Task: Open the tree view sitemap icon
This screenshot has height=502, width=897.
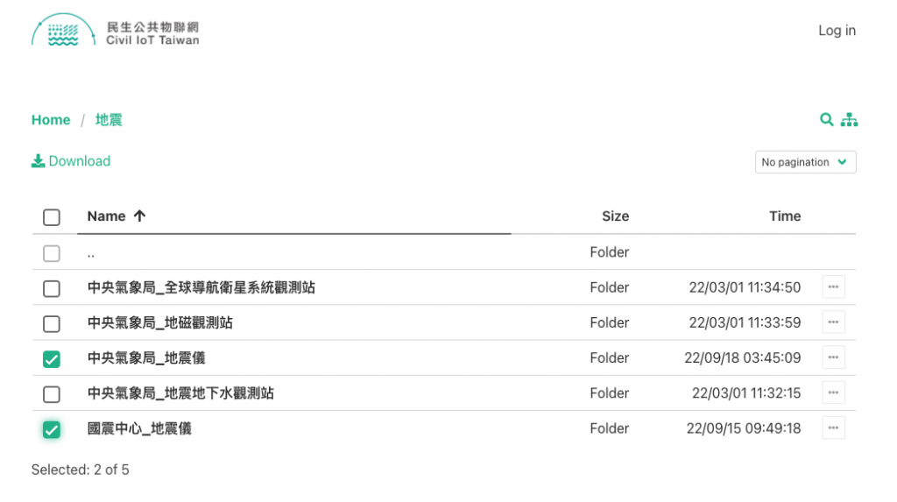Action: point(849,120)
